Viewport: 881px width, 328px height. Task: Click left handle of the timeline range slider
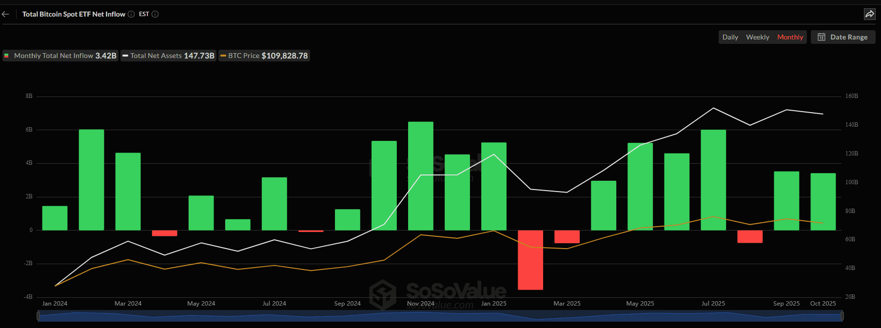coord(39,316)
